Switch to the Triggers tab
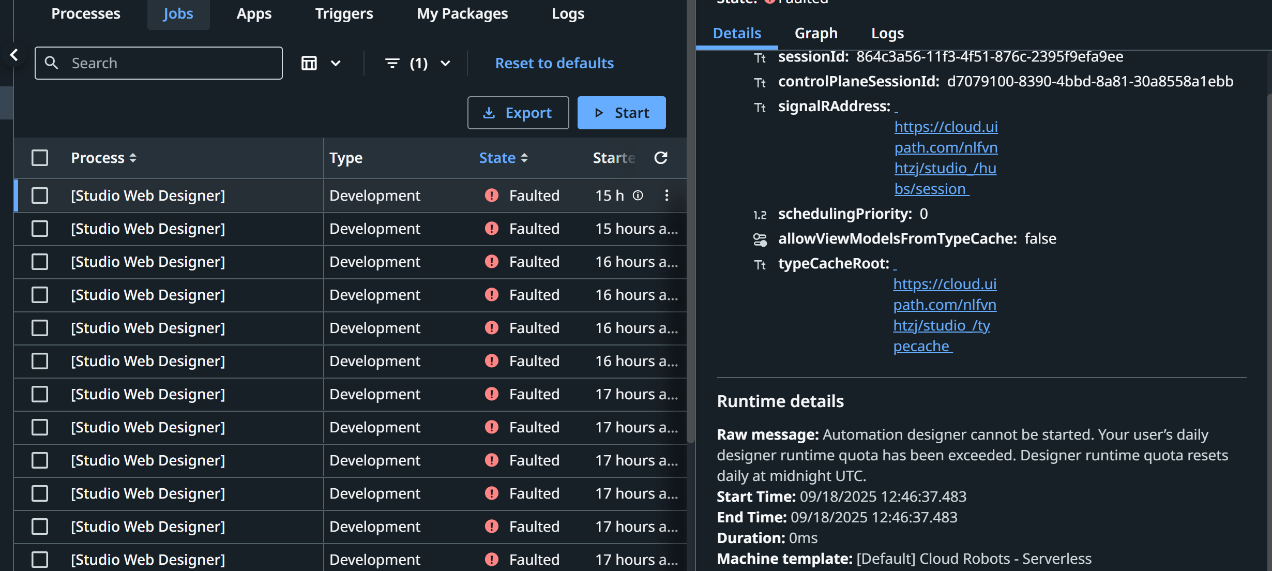 point(344,14)
